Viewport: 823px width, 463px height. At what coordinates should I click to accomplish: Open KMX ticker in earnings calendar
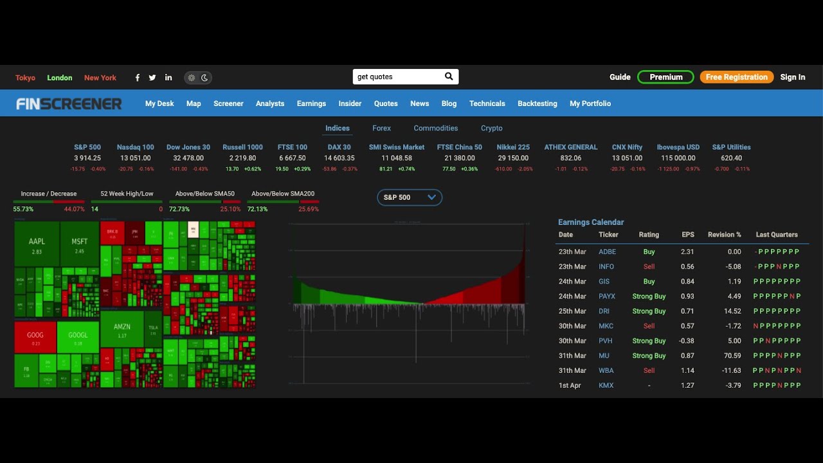pos(606,385)
